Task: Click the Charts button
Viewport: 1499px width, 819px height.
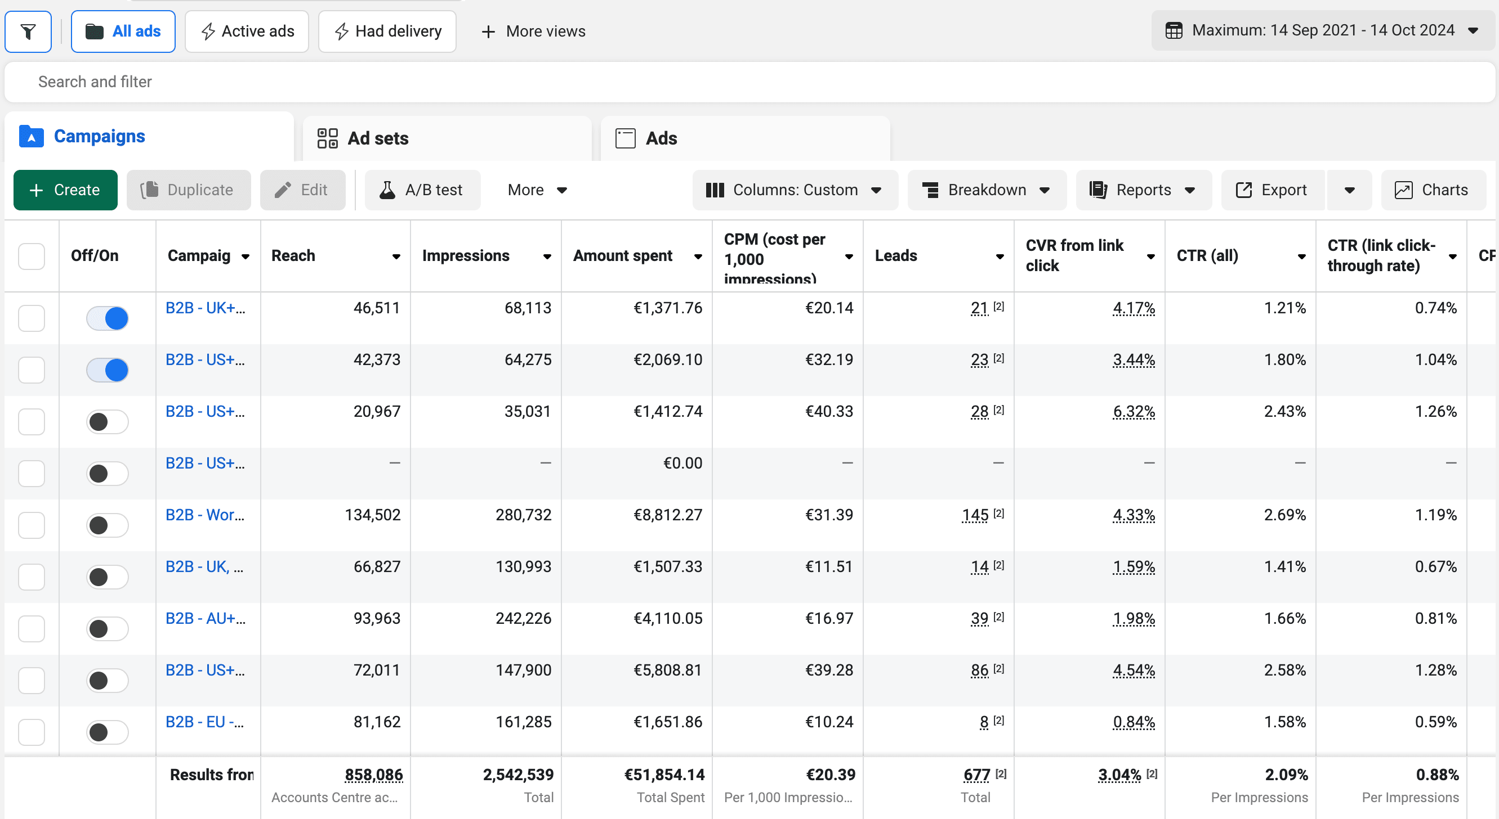Action: point(1433,190)
